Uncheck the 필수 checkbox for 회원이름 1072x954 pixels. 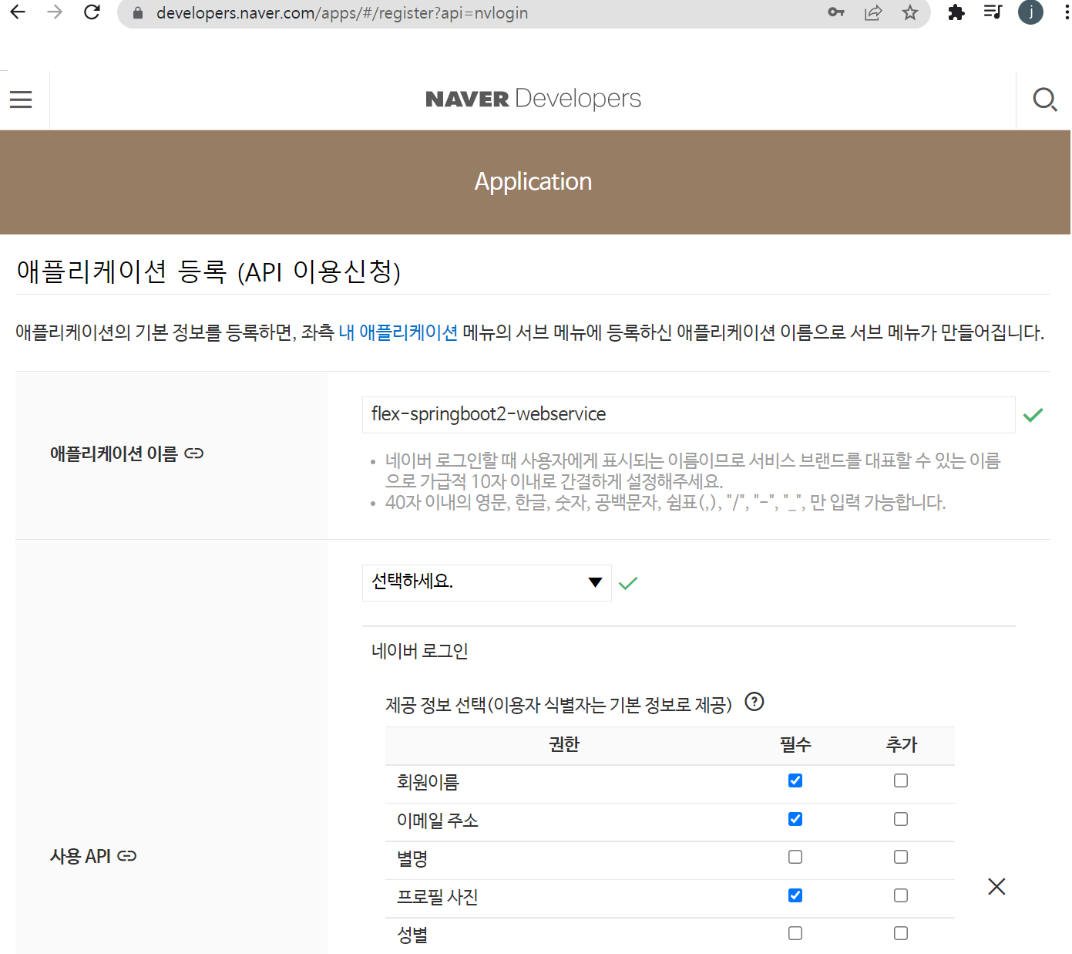795,780
